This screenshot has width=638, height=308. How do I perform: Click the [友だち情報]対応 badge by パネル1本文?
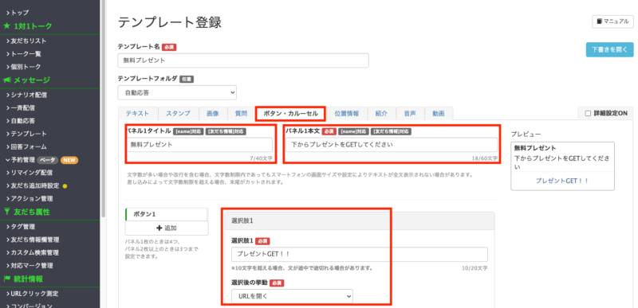pyautogui.click(x=391, y=131)
